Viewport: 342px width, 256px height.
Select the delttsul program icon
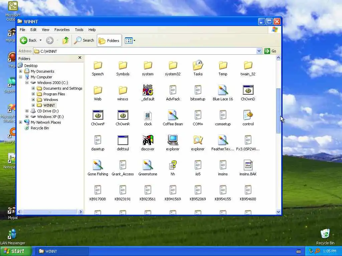[123, 140]
